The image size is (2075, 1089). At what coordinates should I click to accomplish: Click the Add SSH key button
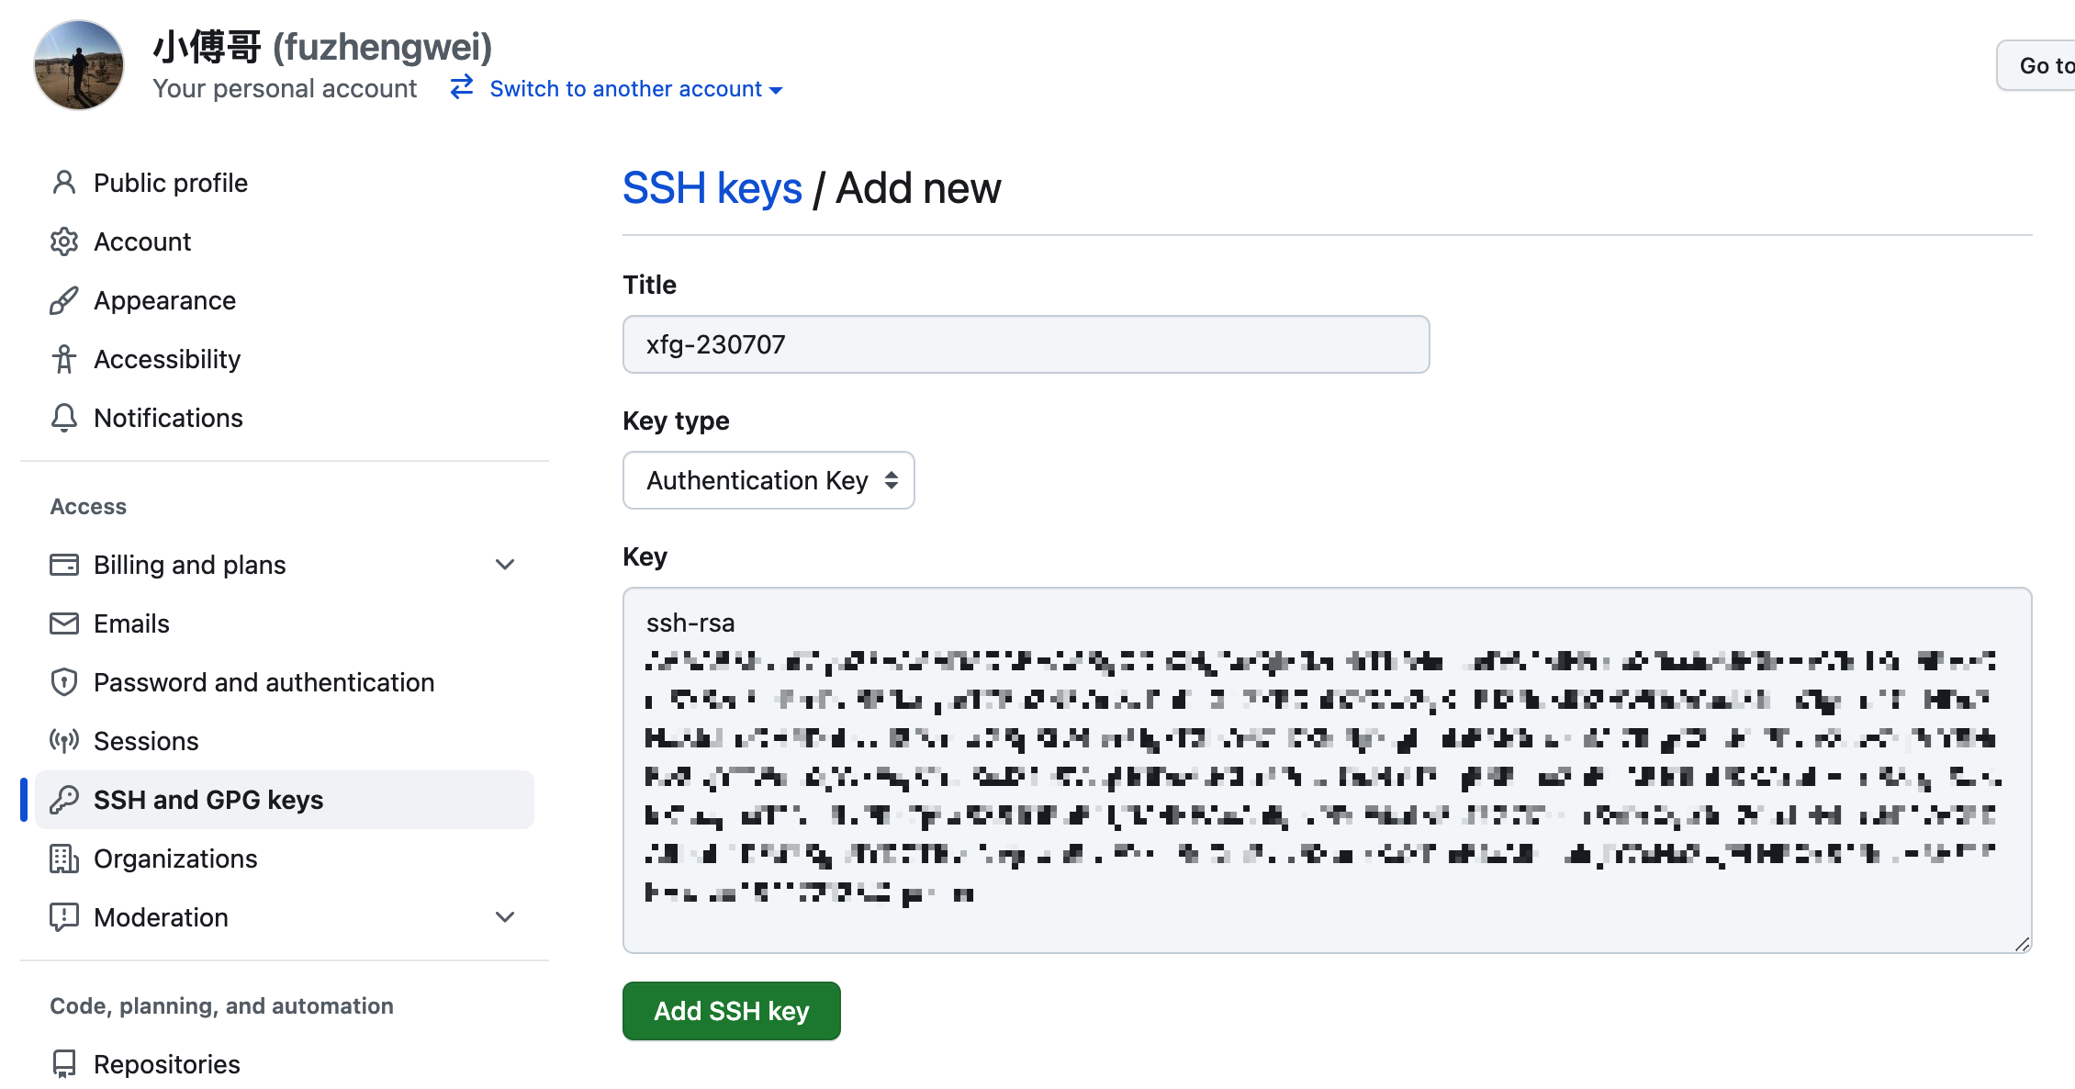pos(732,1011)
